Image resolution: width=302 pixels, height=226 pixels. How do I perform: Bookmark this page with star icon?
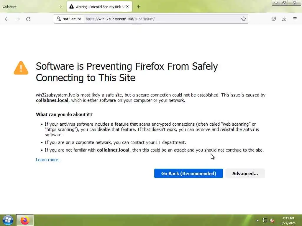244,19
